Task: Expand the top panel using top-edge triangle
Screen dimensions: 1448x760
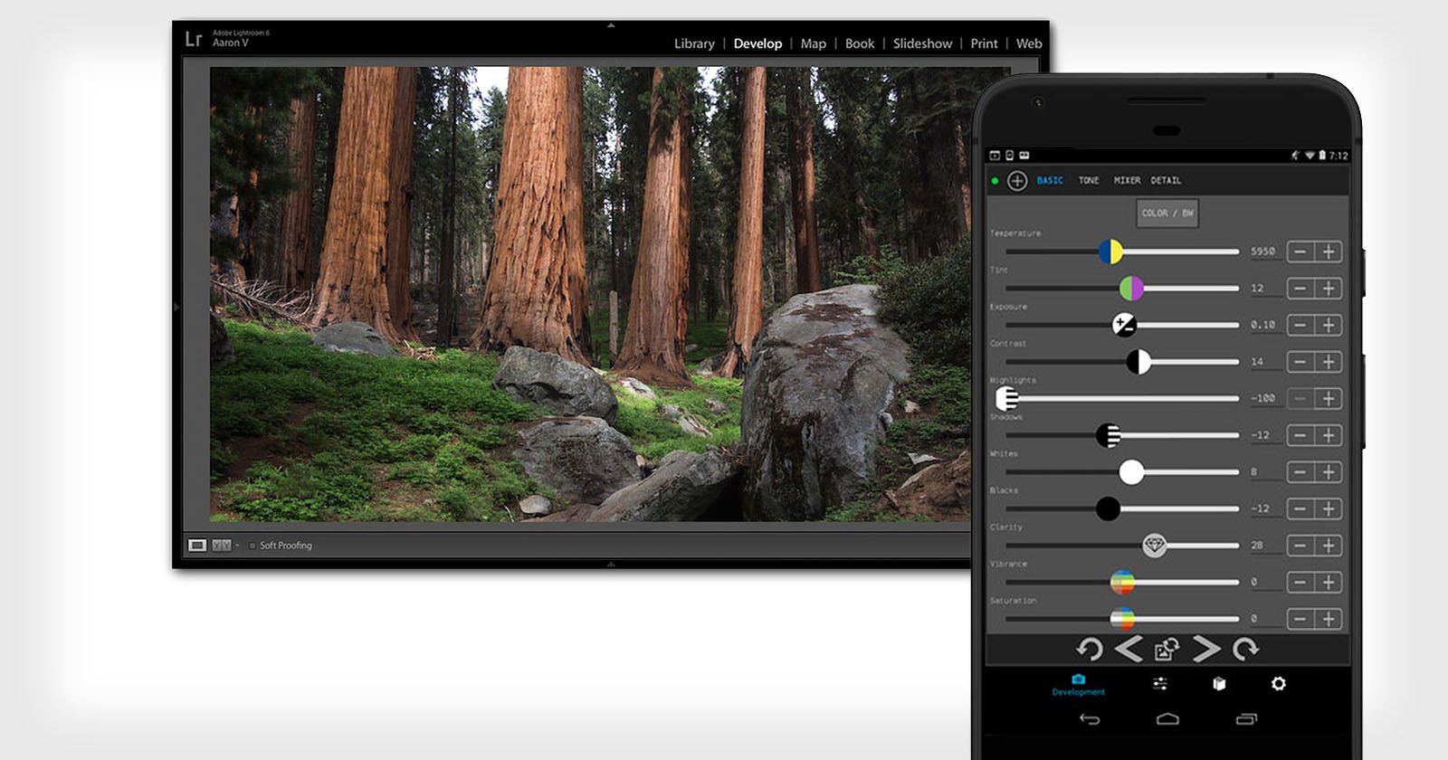Action: (x=611, y=26)
